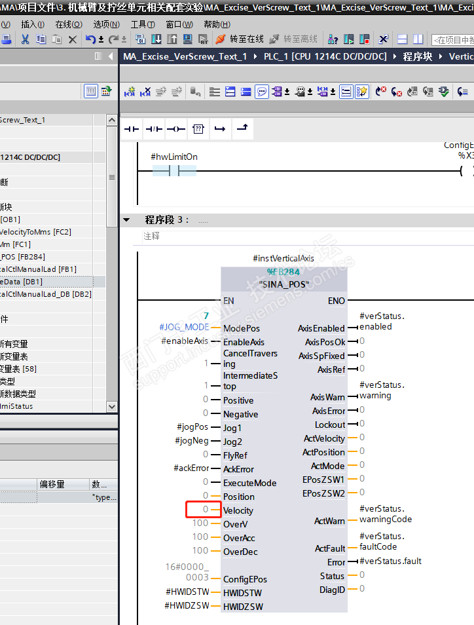Image resolution: width=474 pixels, height=625 pixels.
Task: Open 工具(T) menu
Action: point(143,24)
